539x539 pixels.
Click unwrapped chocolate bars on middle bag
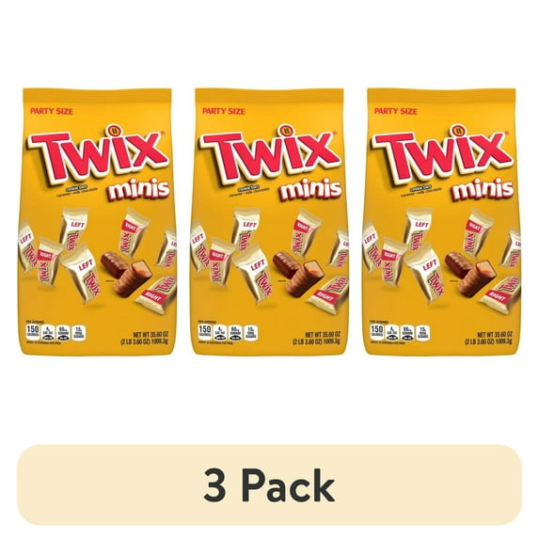click(x=298, y=274)
